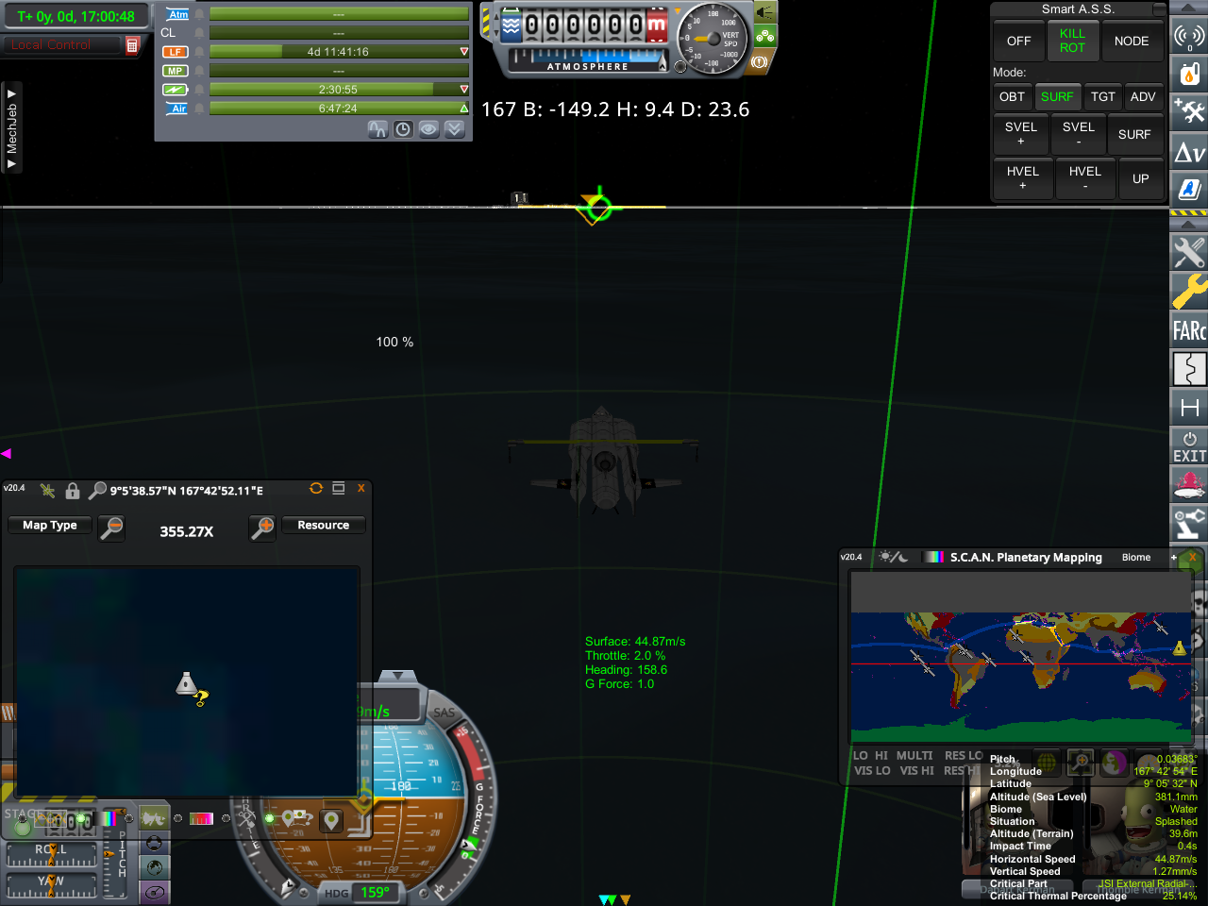Screen dimensions: 1208x906
Task: Open the Delta-V toolbar icon
Action: tap(1189, 152)
